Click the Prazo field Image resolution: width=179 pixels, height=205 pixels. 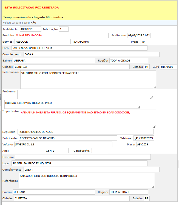tap(145, 42)
